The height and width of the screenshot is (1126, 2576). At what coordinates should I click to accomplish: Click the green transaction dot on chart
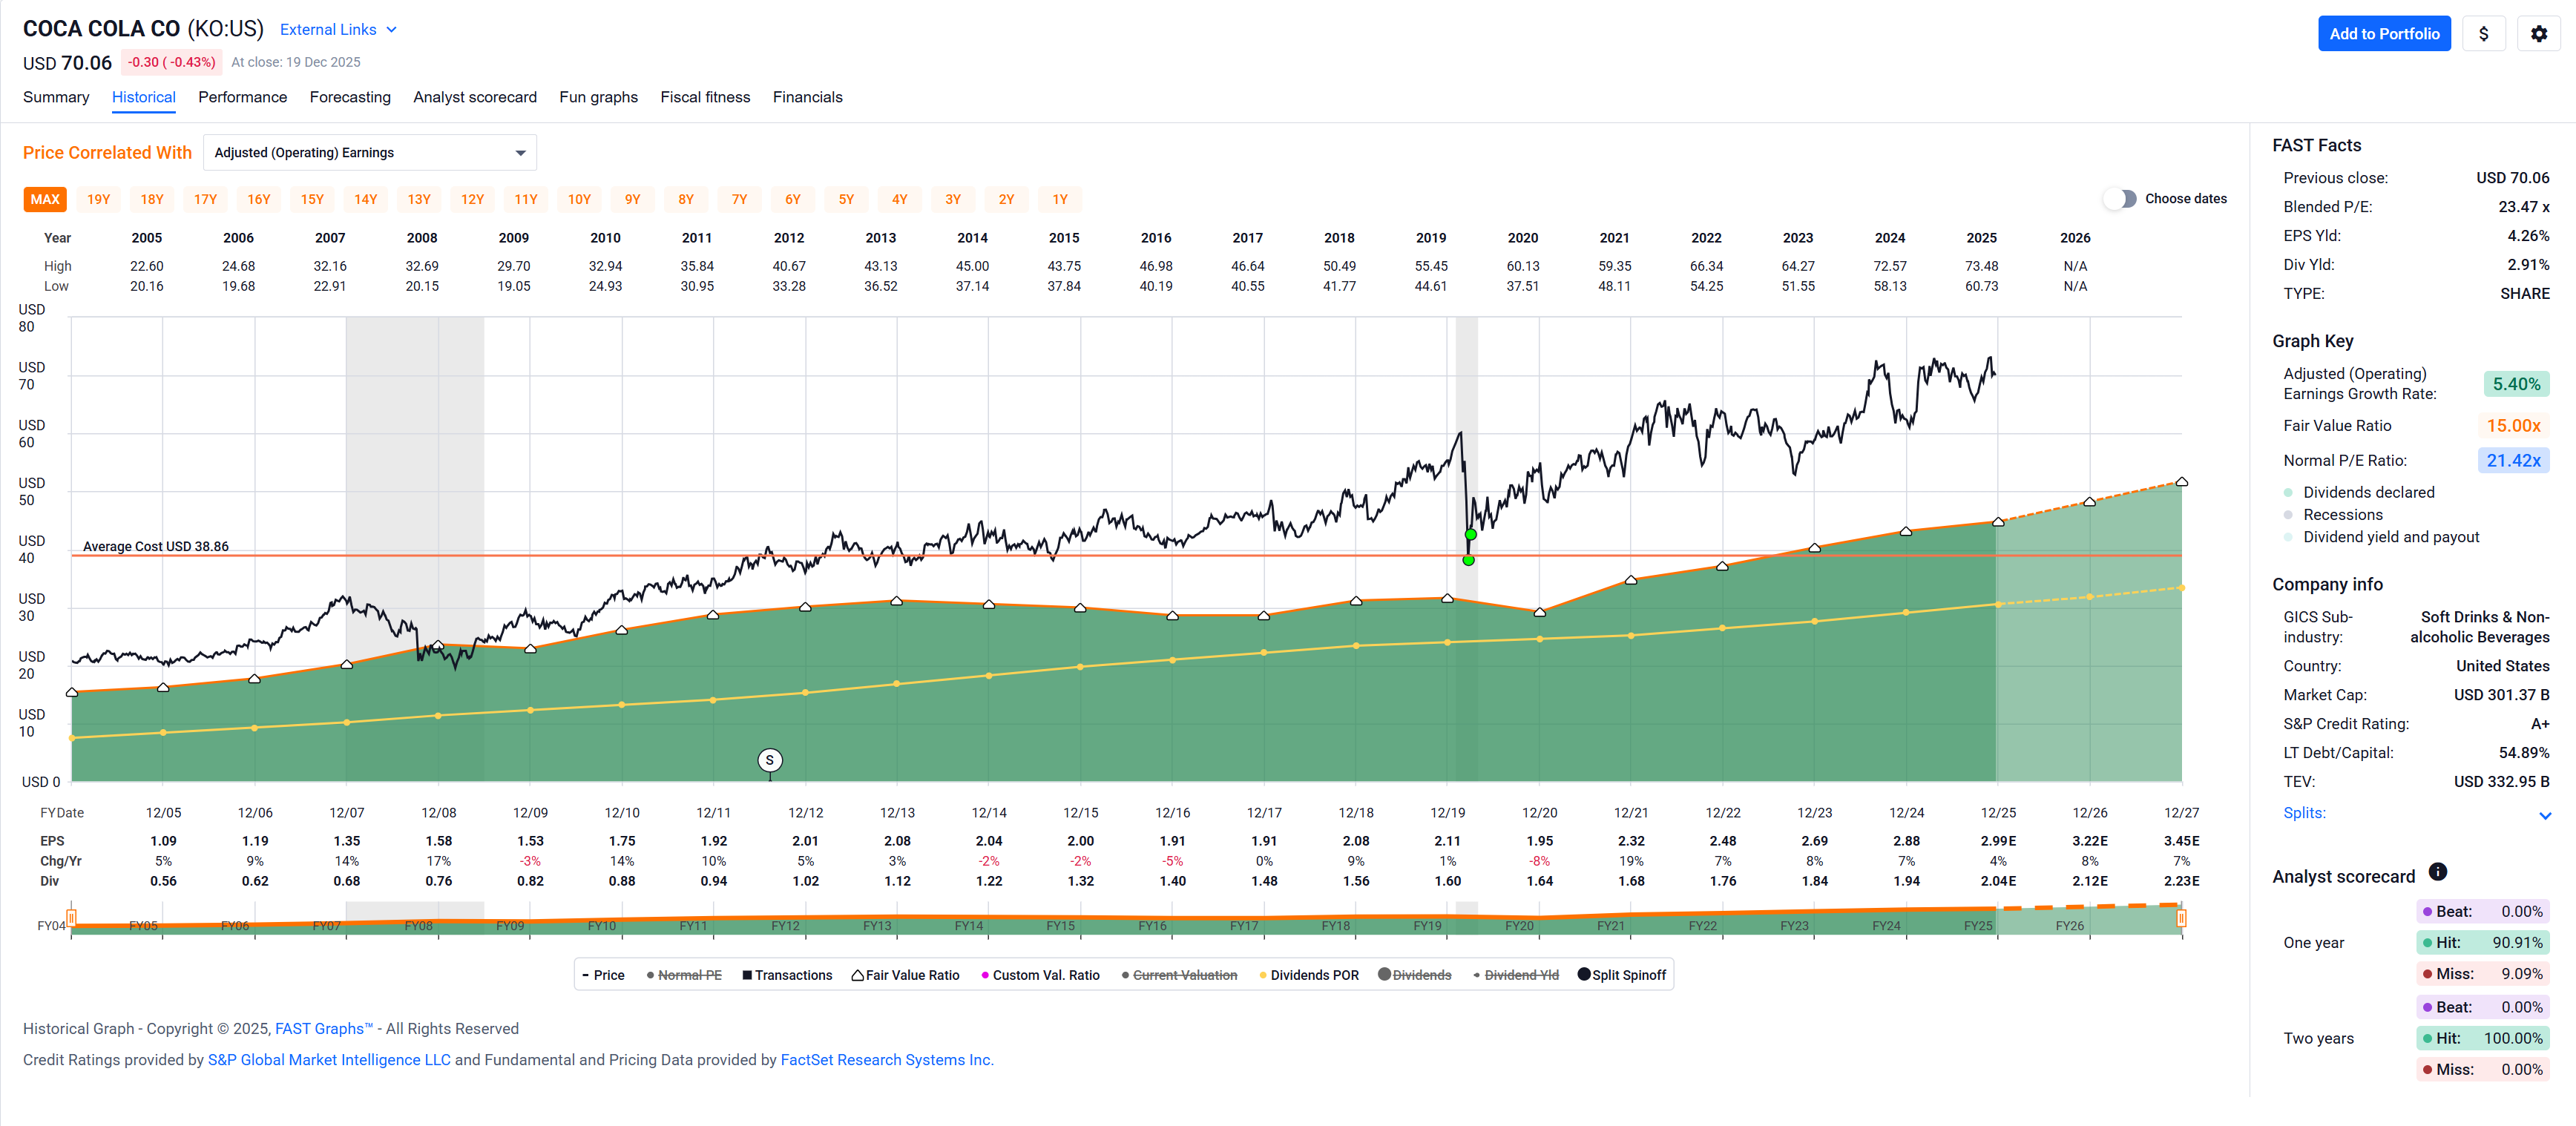coord(1468,560)
